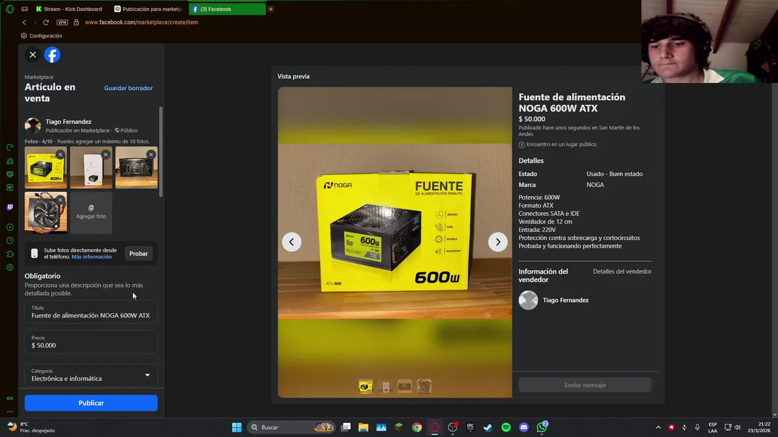Click Tiago Fernandez seller name in preview

[566, 300]
